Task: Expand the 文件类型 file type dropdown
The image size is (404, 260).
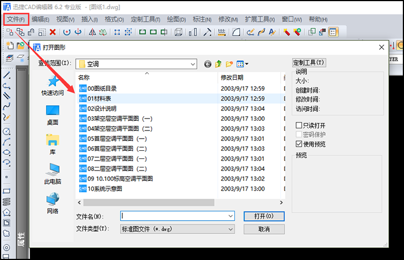Action: coord(231,229)
